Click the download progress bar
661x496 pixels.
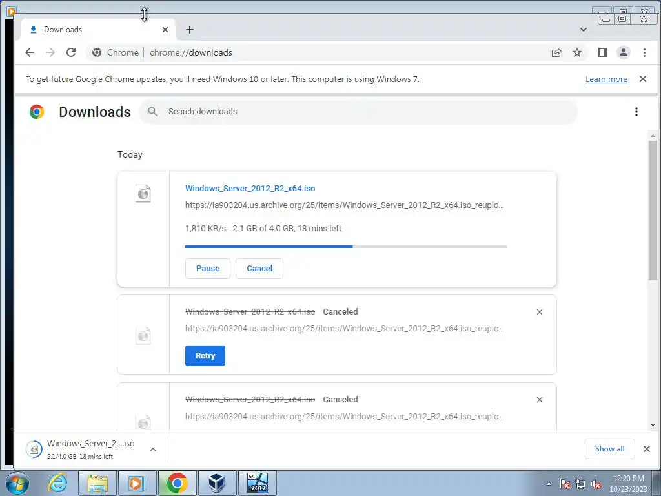point(346,247)
